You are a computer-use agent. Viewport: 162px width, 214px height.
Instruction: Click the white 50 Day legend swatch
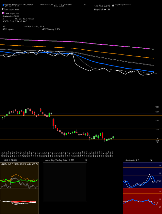coord(3,9)
